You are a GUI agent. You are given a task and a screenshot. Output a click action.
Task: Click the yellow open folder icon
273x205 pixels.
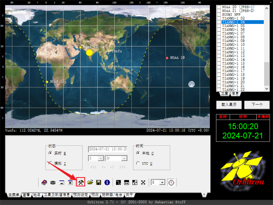coord(90,182)
